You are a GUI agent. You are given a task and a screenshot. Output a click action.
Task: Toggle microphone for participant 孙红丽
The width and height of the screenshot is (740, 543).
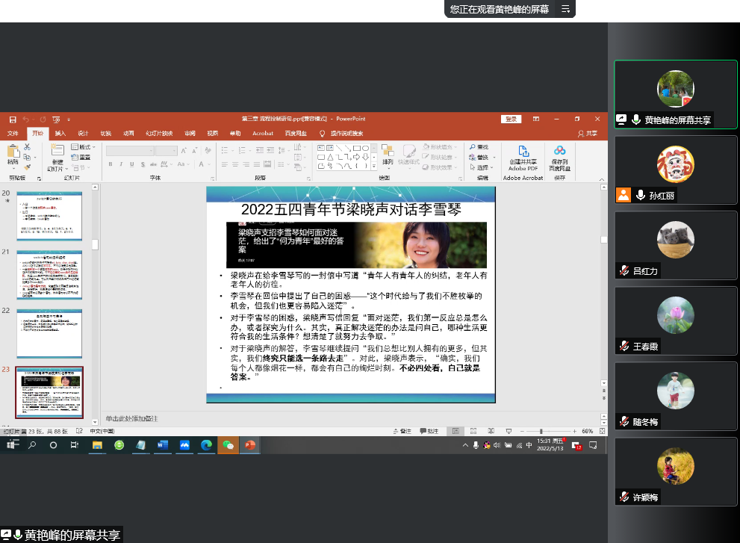click(640, 195)
